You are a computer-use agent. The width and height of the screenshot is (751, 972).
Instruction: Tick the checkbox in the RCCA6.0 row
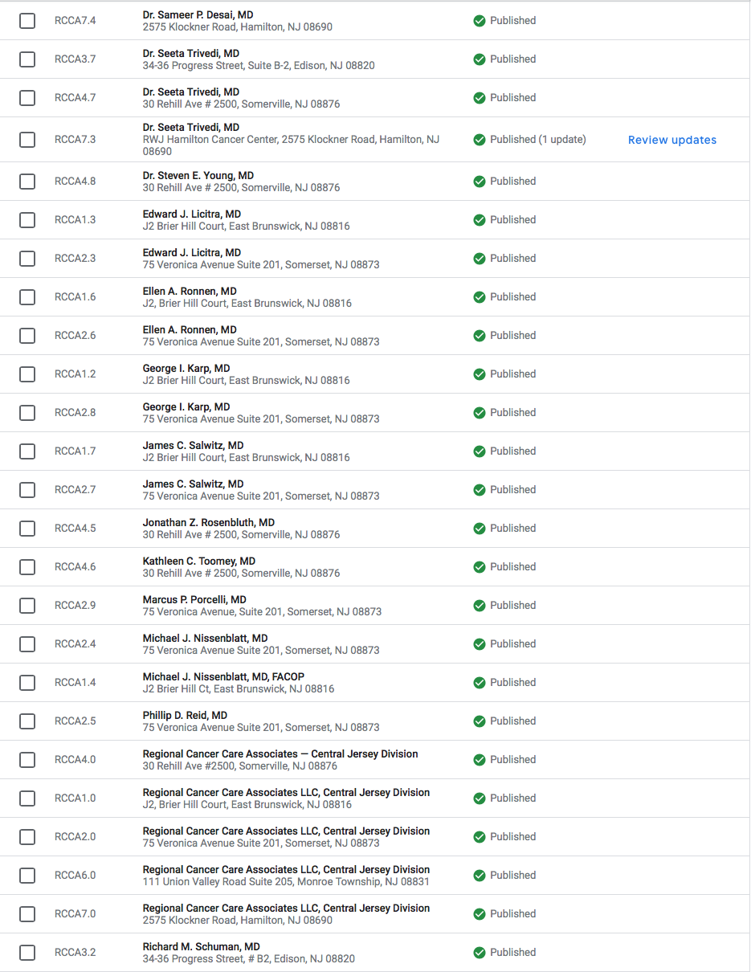(27, 876)
